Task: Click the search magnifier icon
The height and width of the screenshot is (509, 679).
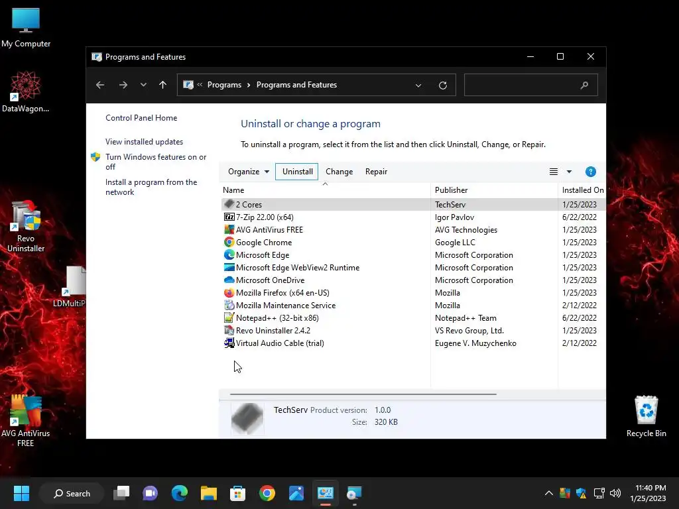Action: point(584,85)
